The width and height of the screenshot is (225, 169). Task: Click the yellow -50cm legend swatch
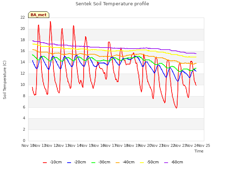[x=142, y=163]
